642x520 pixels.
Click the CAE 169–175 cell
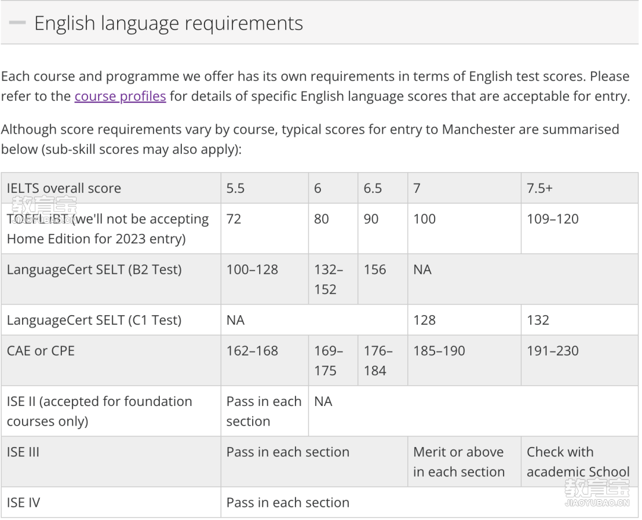[333, 360]
